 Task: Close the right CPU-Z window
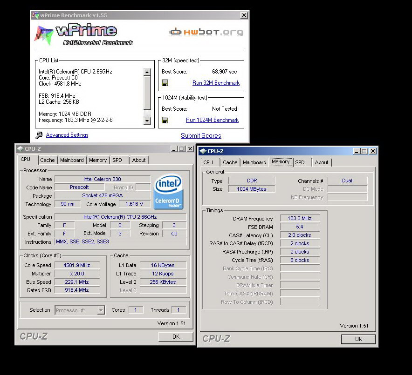(x=373, y=151)
